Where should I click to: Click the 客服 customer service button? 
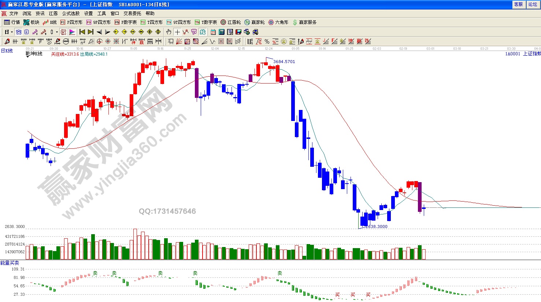pyautogui.click(x=518, y=4)
